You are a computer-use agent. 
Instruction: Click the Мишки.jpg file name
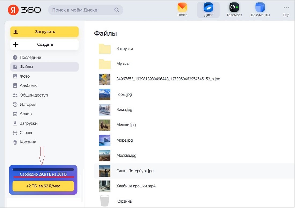[x=126, y=125]
